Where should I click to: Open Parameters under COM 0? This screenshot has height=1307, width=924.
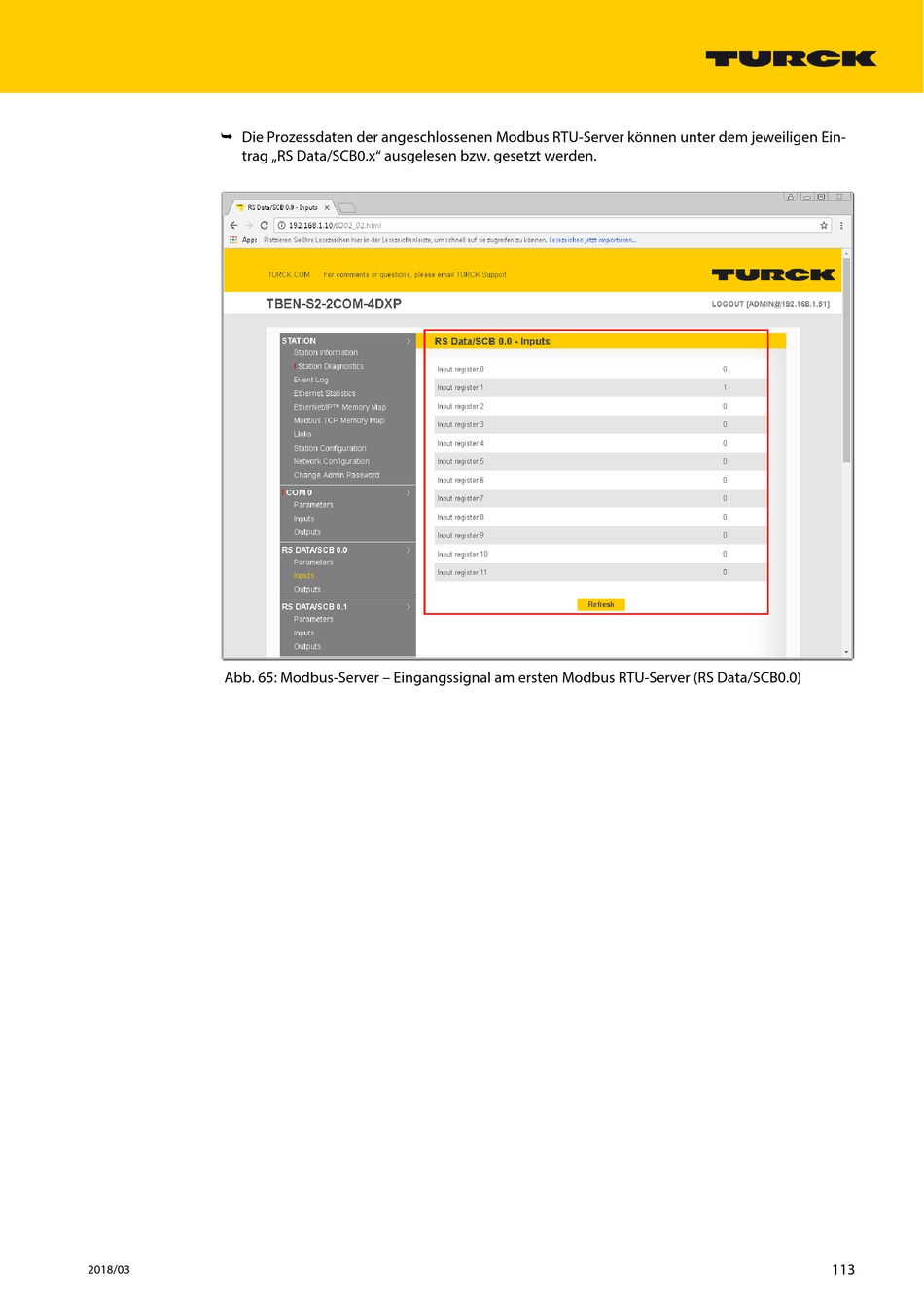[x=313, y=505]
